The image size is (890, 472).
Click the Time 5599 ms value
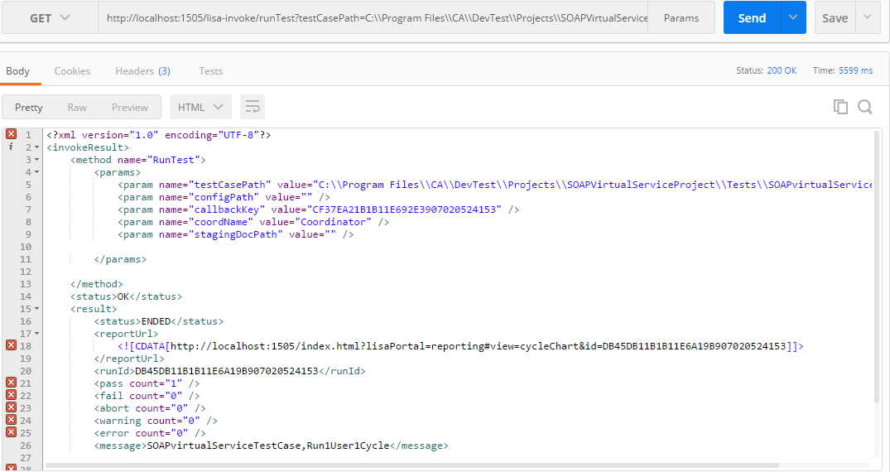(x=855, y=70)
